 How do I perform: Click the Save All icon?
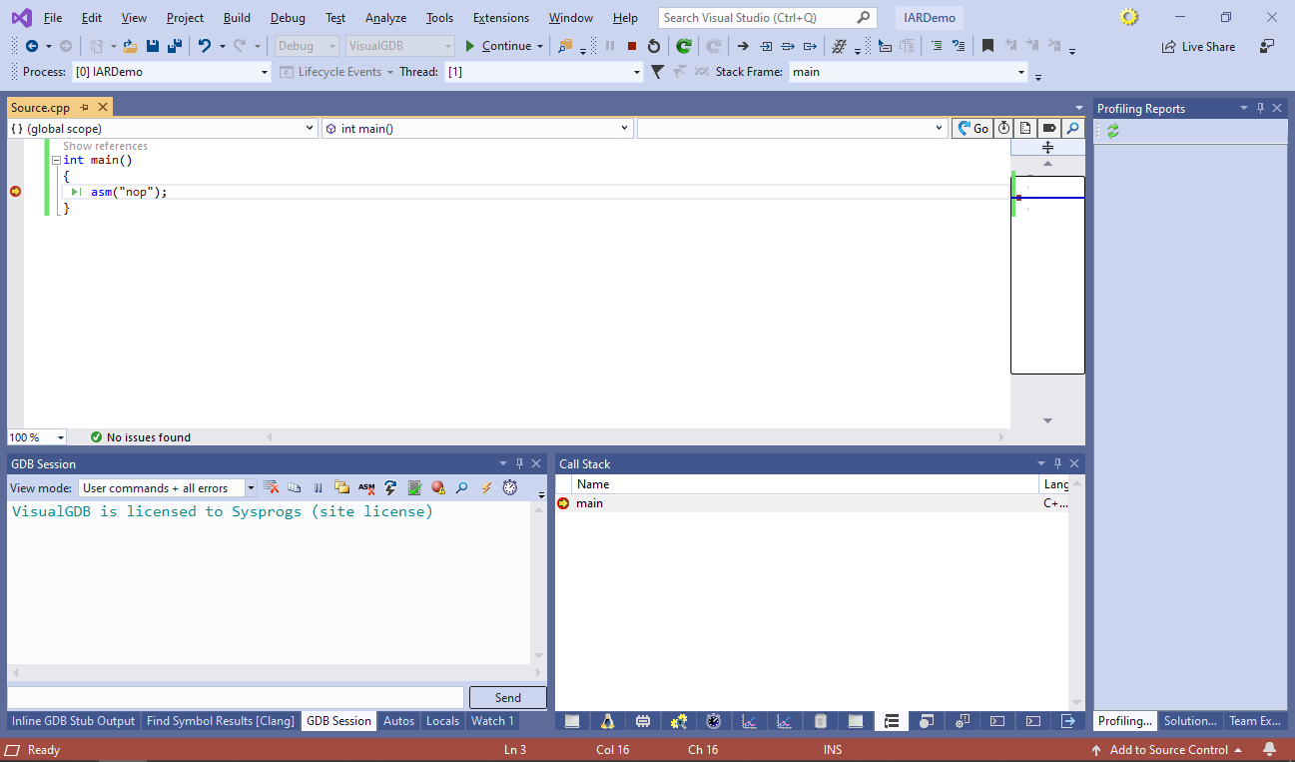coord(174,46)
